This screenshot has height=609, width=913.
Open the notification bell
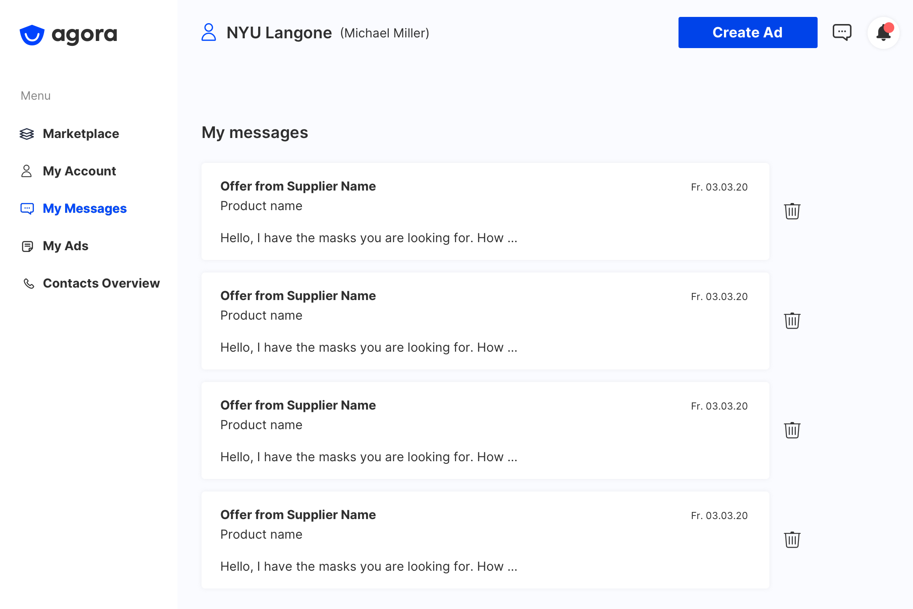pyautogui.click(x=883, y=33)
